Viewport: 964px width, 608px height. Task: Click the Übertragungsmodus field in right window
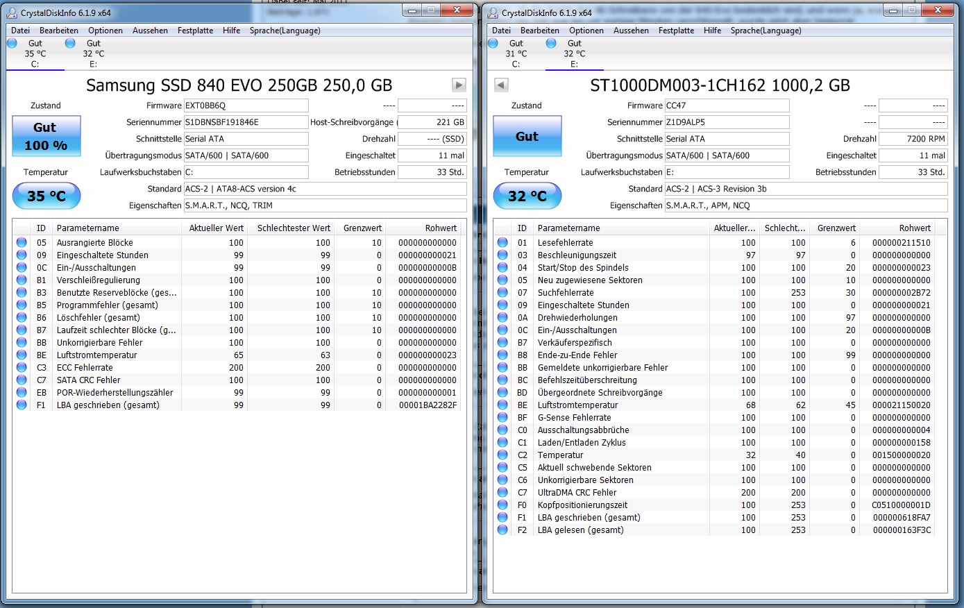[727, 155]
